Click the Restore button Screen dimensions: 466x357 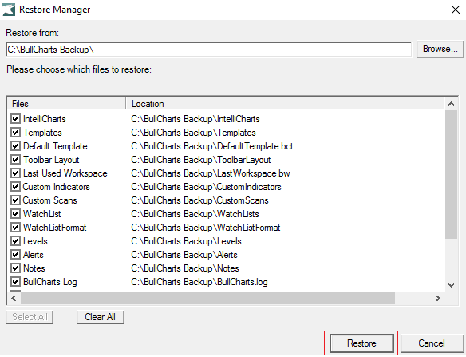coord(361,343)
